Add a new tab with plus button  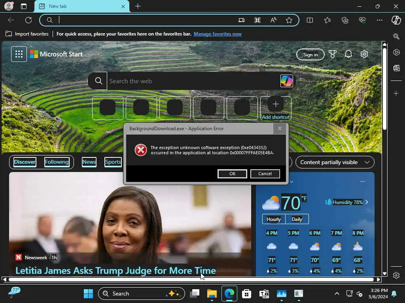point(138,6)
